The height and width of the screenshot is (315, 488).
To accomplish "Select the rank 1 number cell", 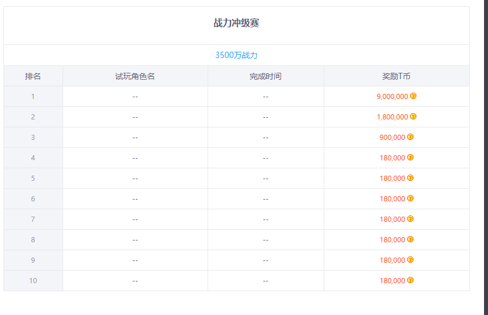I will (33, 97).
